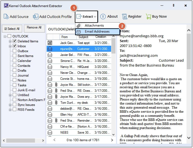Click the paperclip icon of Fred Sha RE: Does row
Viewport: 193px width, 148px height.
(56, 91)
